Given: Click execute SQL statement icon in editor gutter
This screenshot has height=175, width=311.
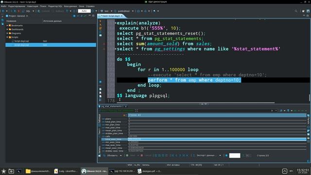Looking at the screenshot, I should (x=101, y=21).
